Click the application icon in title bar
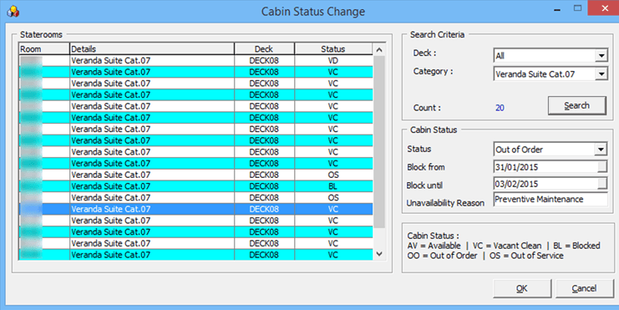Image resolution: width=619 pixels, height=310 pixels. [13, 12]
